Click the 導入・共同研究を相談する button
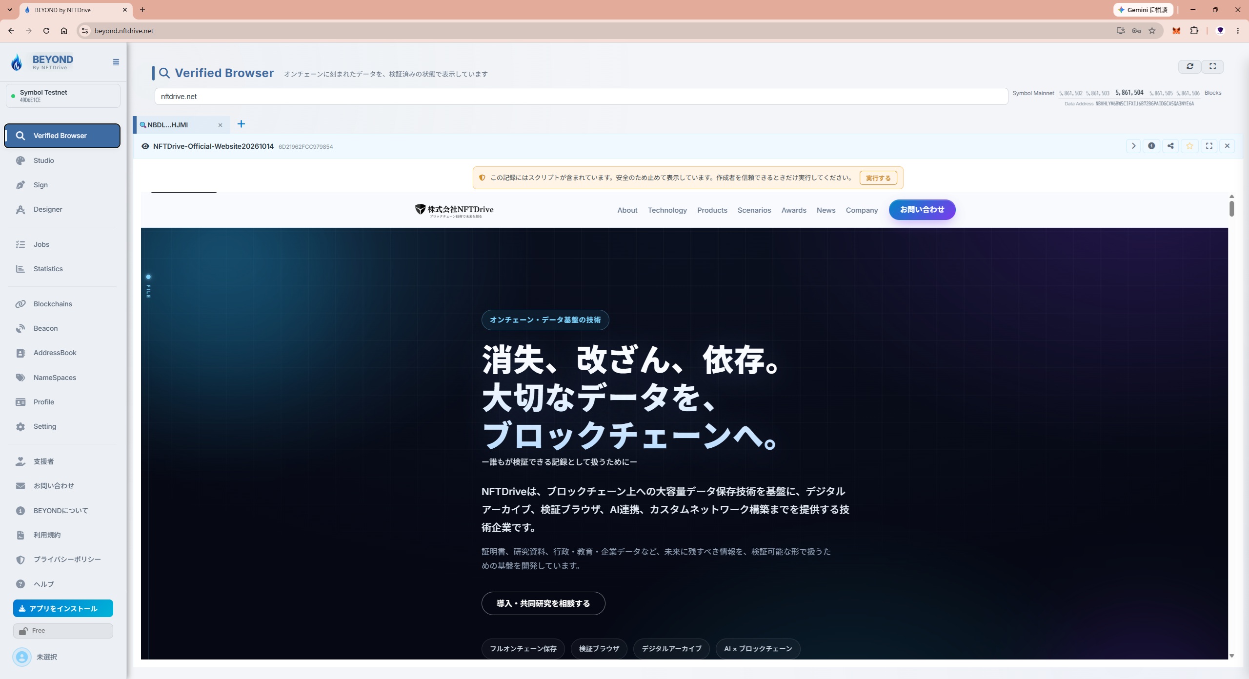 pos(543,603)
